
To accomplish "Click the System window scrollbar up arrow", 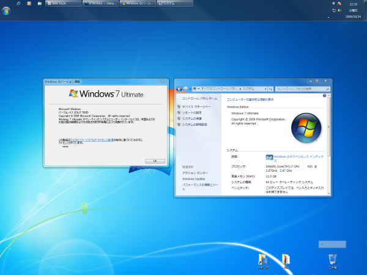I will (329, 96).
